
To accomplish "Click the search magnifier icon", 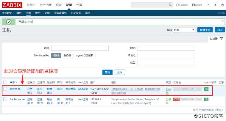I will tap(170, 5).
